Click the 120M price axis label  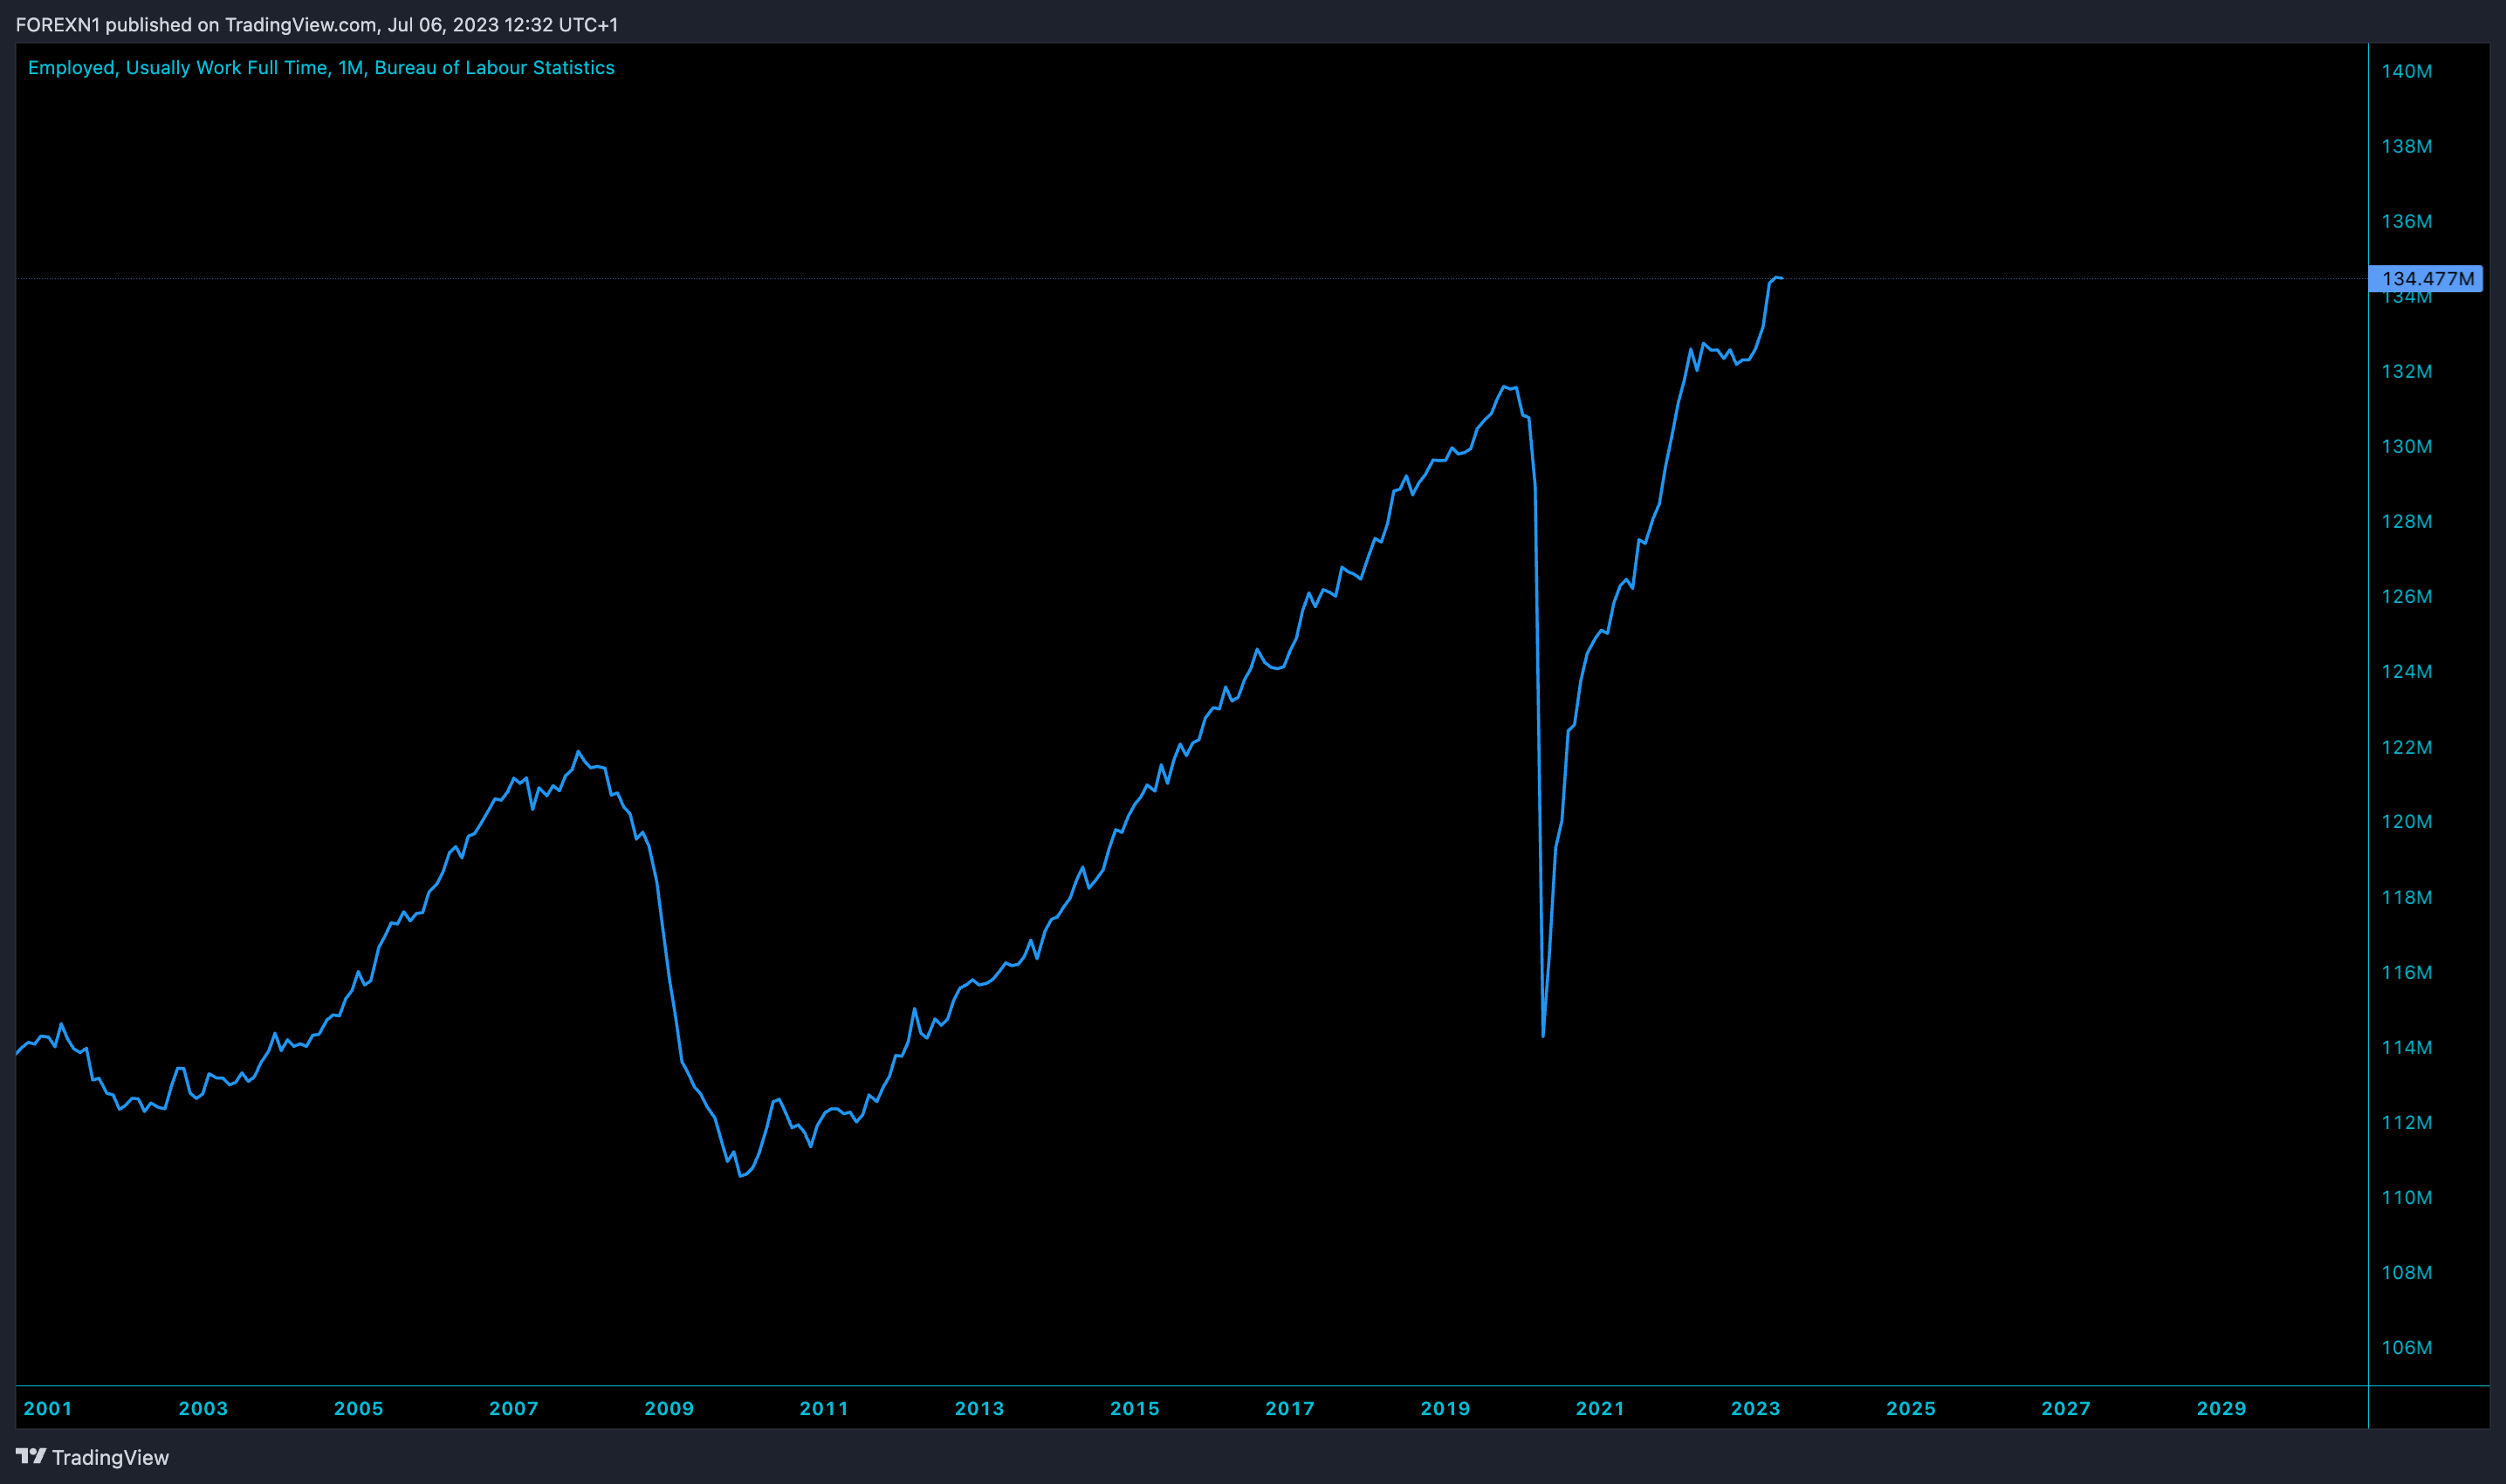click(x=2406, y=821)
